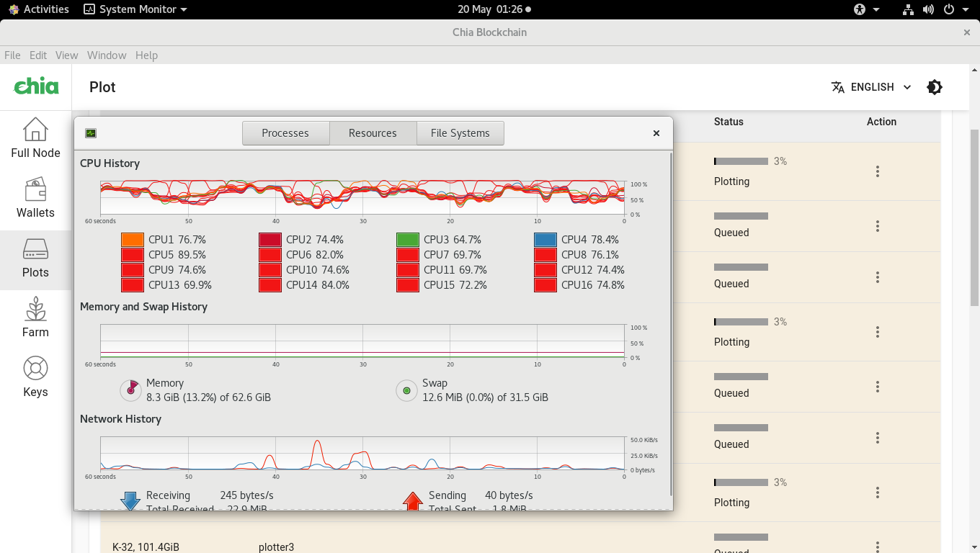The image size is (980, 553).
Task: Close the System Monitor window
Action: 656,133
